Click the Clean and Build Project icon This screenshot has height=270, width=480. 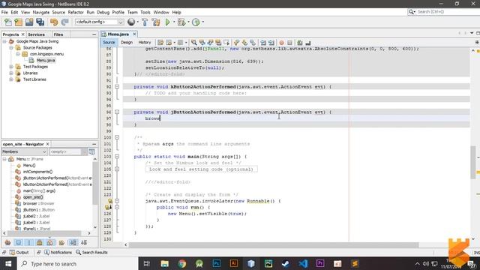[156, 22]
